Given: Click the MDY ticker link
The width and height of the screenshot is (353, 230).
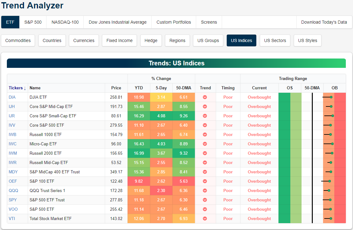Looking at the screenshot, I should tap(12, 172).
